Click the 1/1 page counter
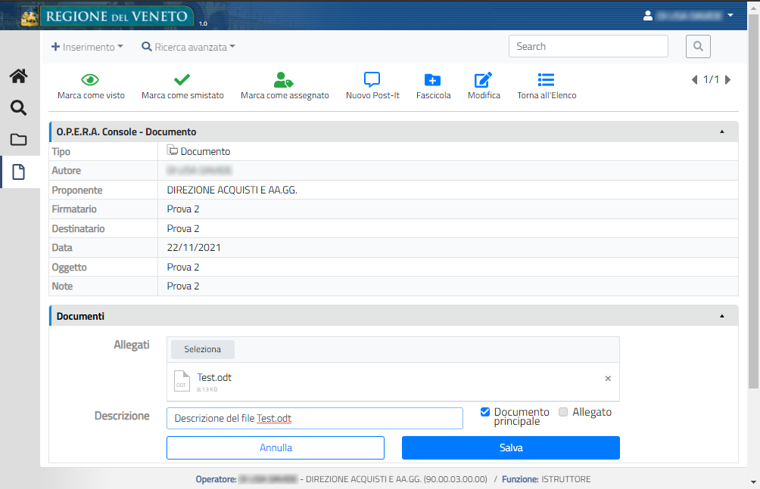760x489 pixels. [711, 80]
